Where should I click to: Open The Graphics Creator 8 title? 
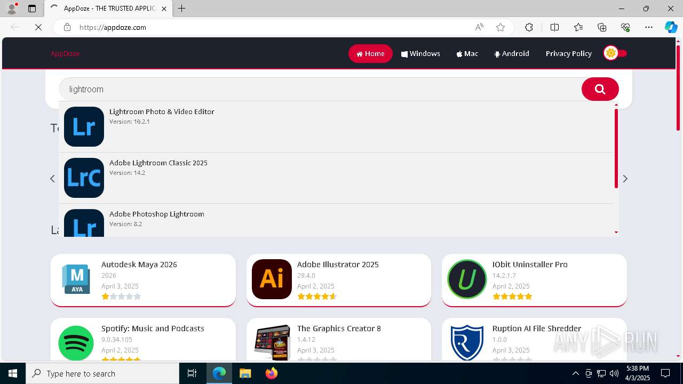(339, 329)
